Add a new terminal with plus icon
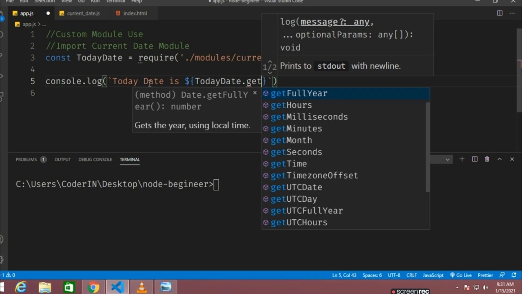Screen dimensions: 522x294 [462, 159]
